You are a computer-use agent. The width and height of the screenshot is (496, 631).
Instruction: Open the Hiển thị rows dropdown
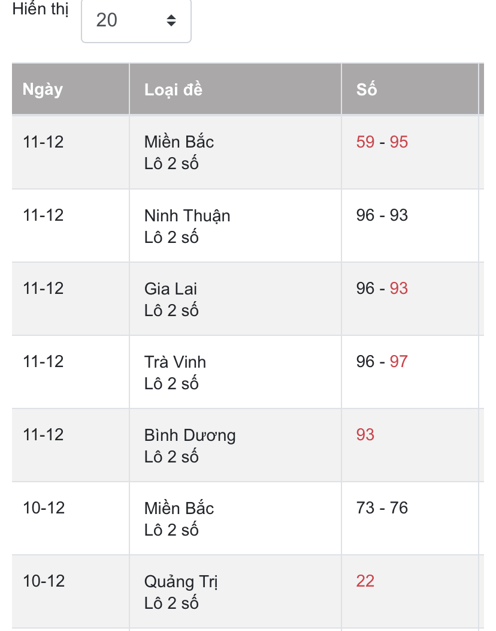(136, 20)
